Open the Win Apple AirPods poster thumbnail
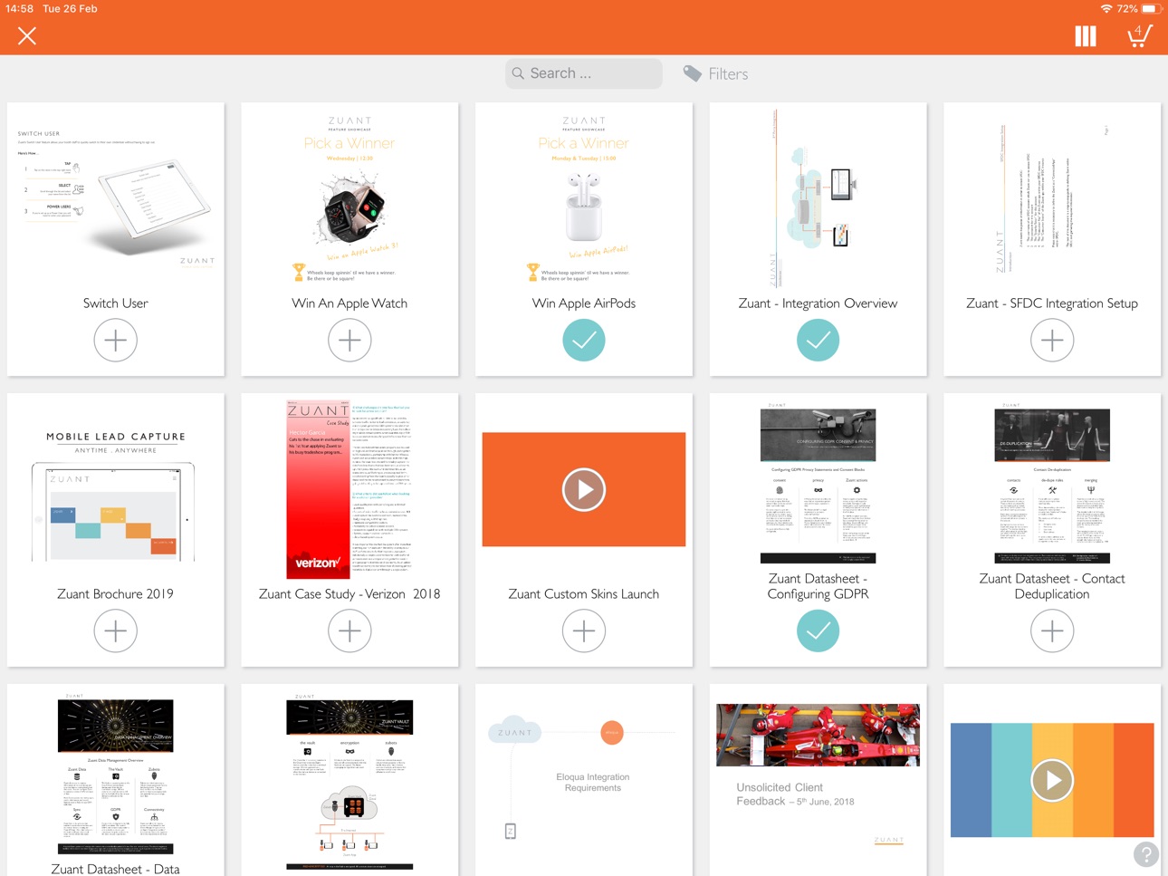Viewport: 1168px width, 876px height. [x=584, y=198]
